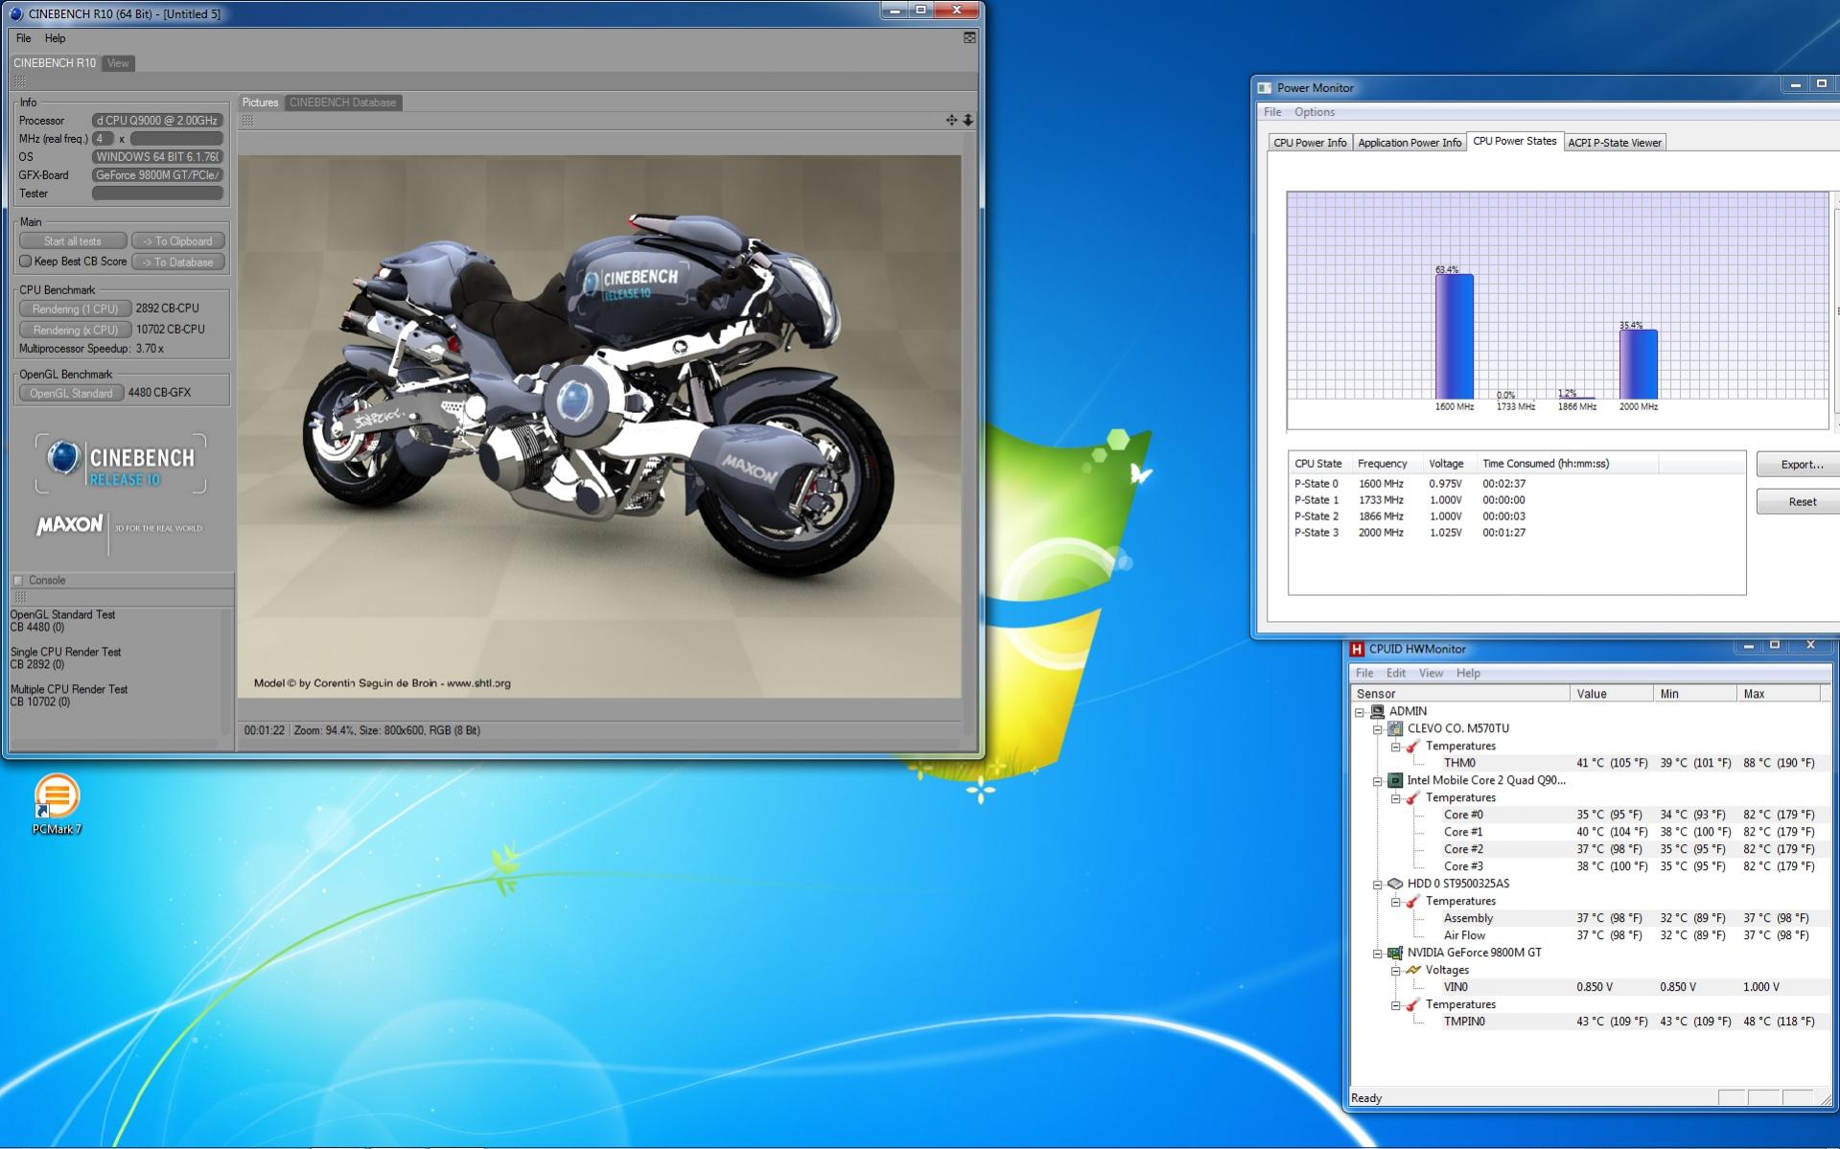Select the move picture icon in viewer
Image resolution: width=1840 pixels, height=1149 pixels.
click(951, 120)
